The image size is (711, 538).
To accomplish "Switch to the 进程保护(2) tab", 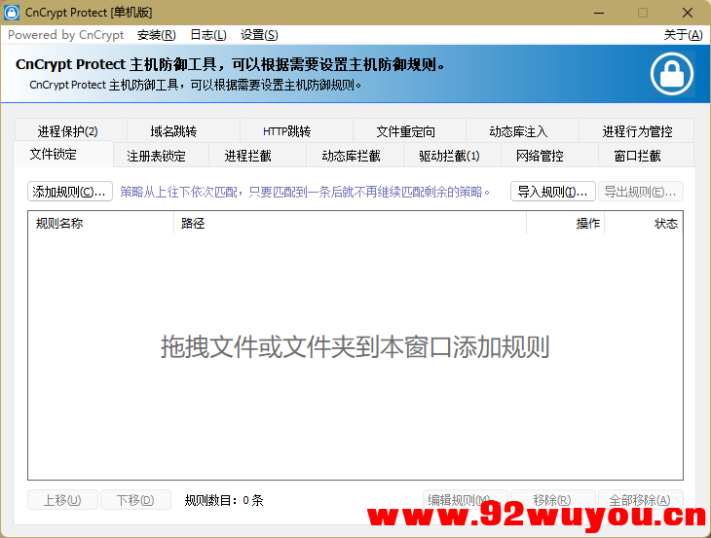I will click(x=68, y=131).
